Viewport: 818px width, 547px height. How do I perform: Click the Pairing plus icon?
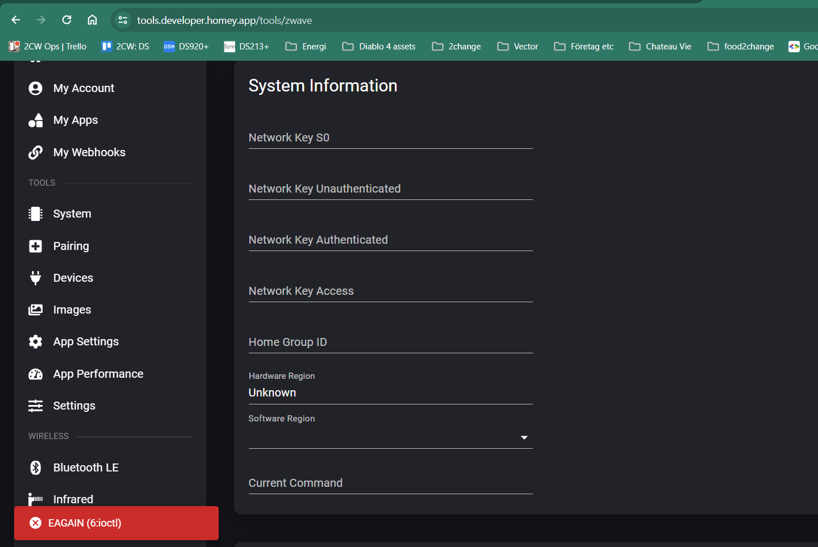point(35,246)
